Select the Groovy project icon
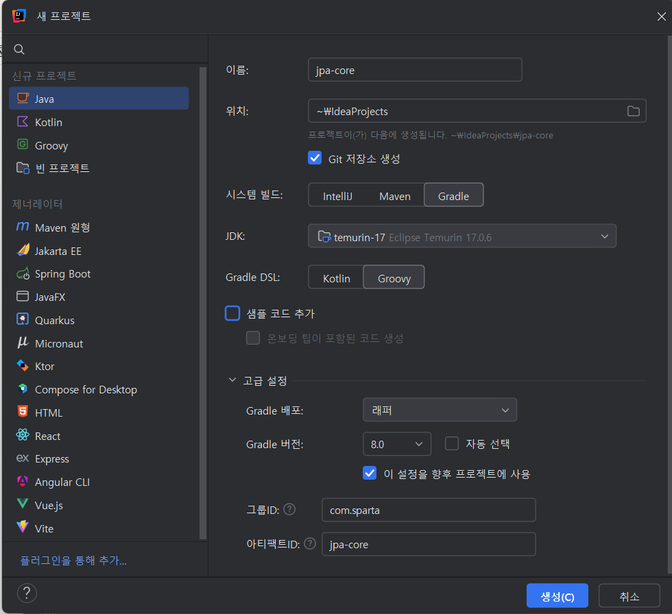Screen dimensions: 672x614 coord(23,145)
